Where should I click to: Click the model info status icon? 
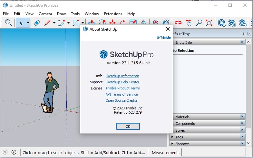14,152
